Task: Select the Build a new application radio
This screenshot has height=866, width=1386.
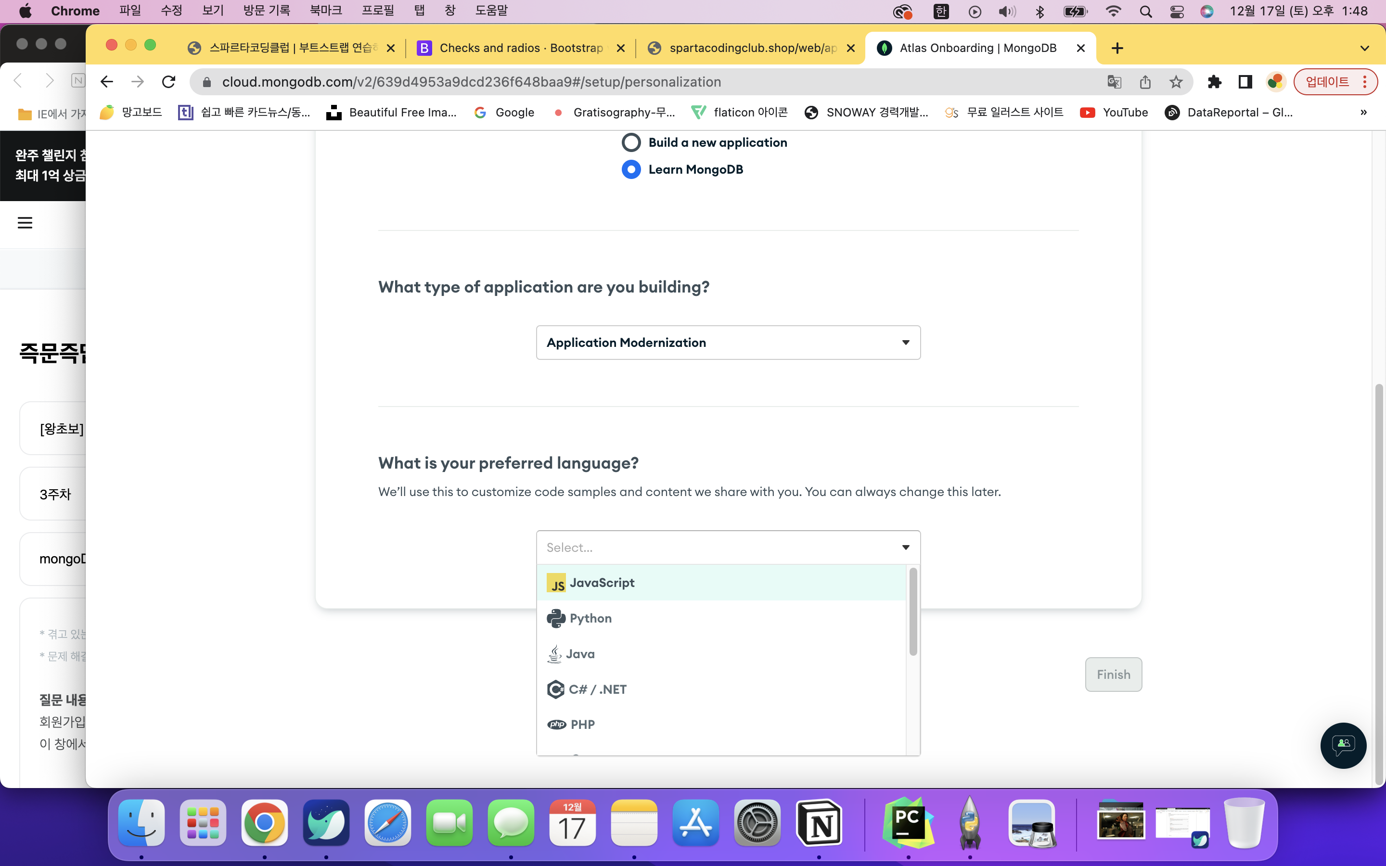Action: pos(631,142)
